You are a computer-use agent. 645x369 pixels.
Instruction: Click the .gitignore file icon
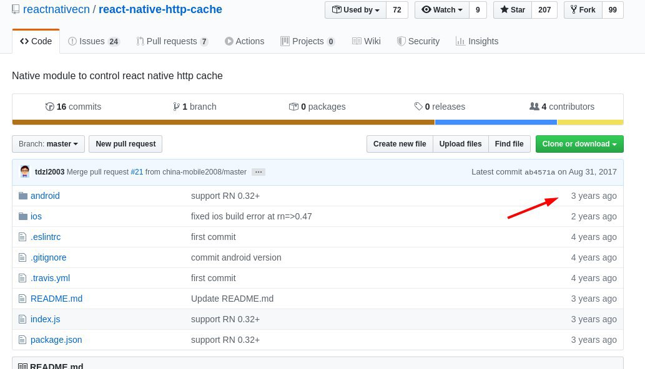[22, 257]
